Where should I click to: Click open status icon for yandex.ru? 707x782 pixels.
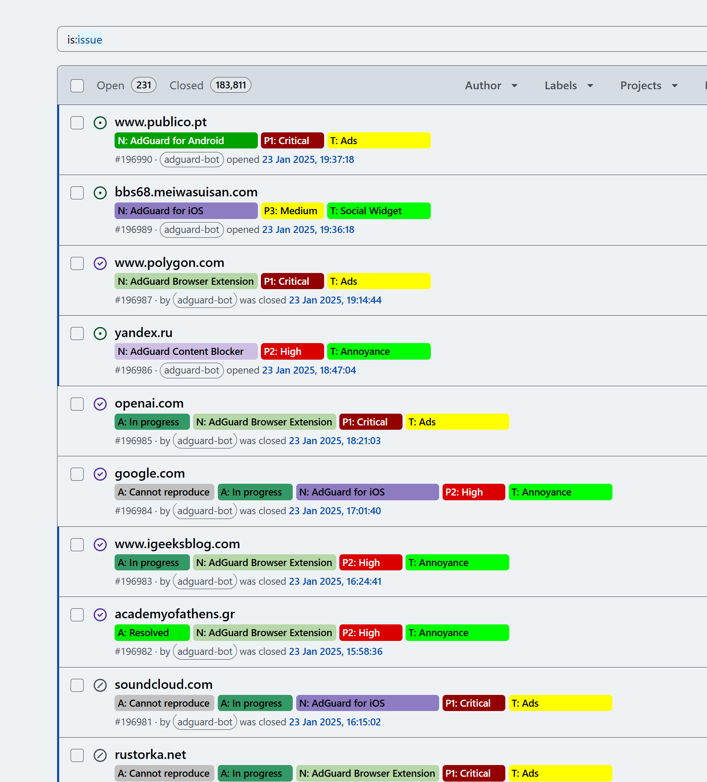(100, 334)
